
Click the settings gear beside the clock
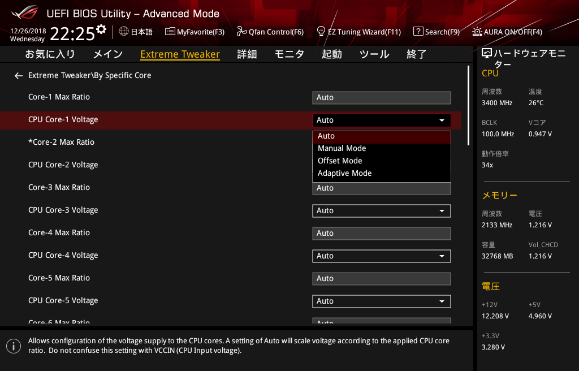coord(101,29)
